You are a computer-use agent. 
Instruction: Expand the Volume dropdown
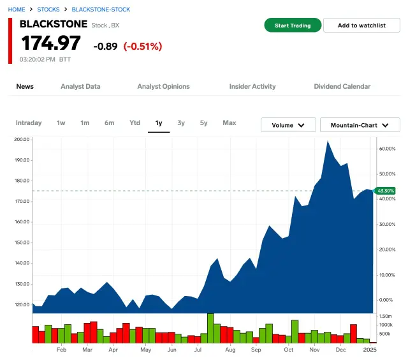tap(288, 125)
